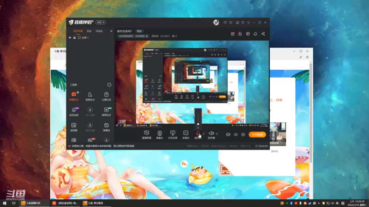
Task: Open the mode switch pill beside the logo
Action: click(101, 22)
